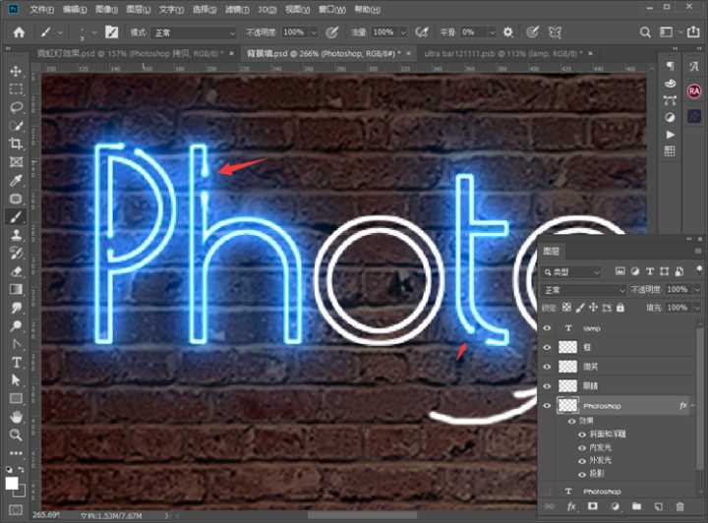Open the brush 模式 dropdown in options bar

point(195,32)
